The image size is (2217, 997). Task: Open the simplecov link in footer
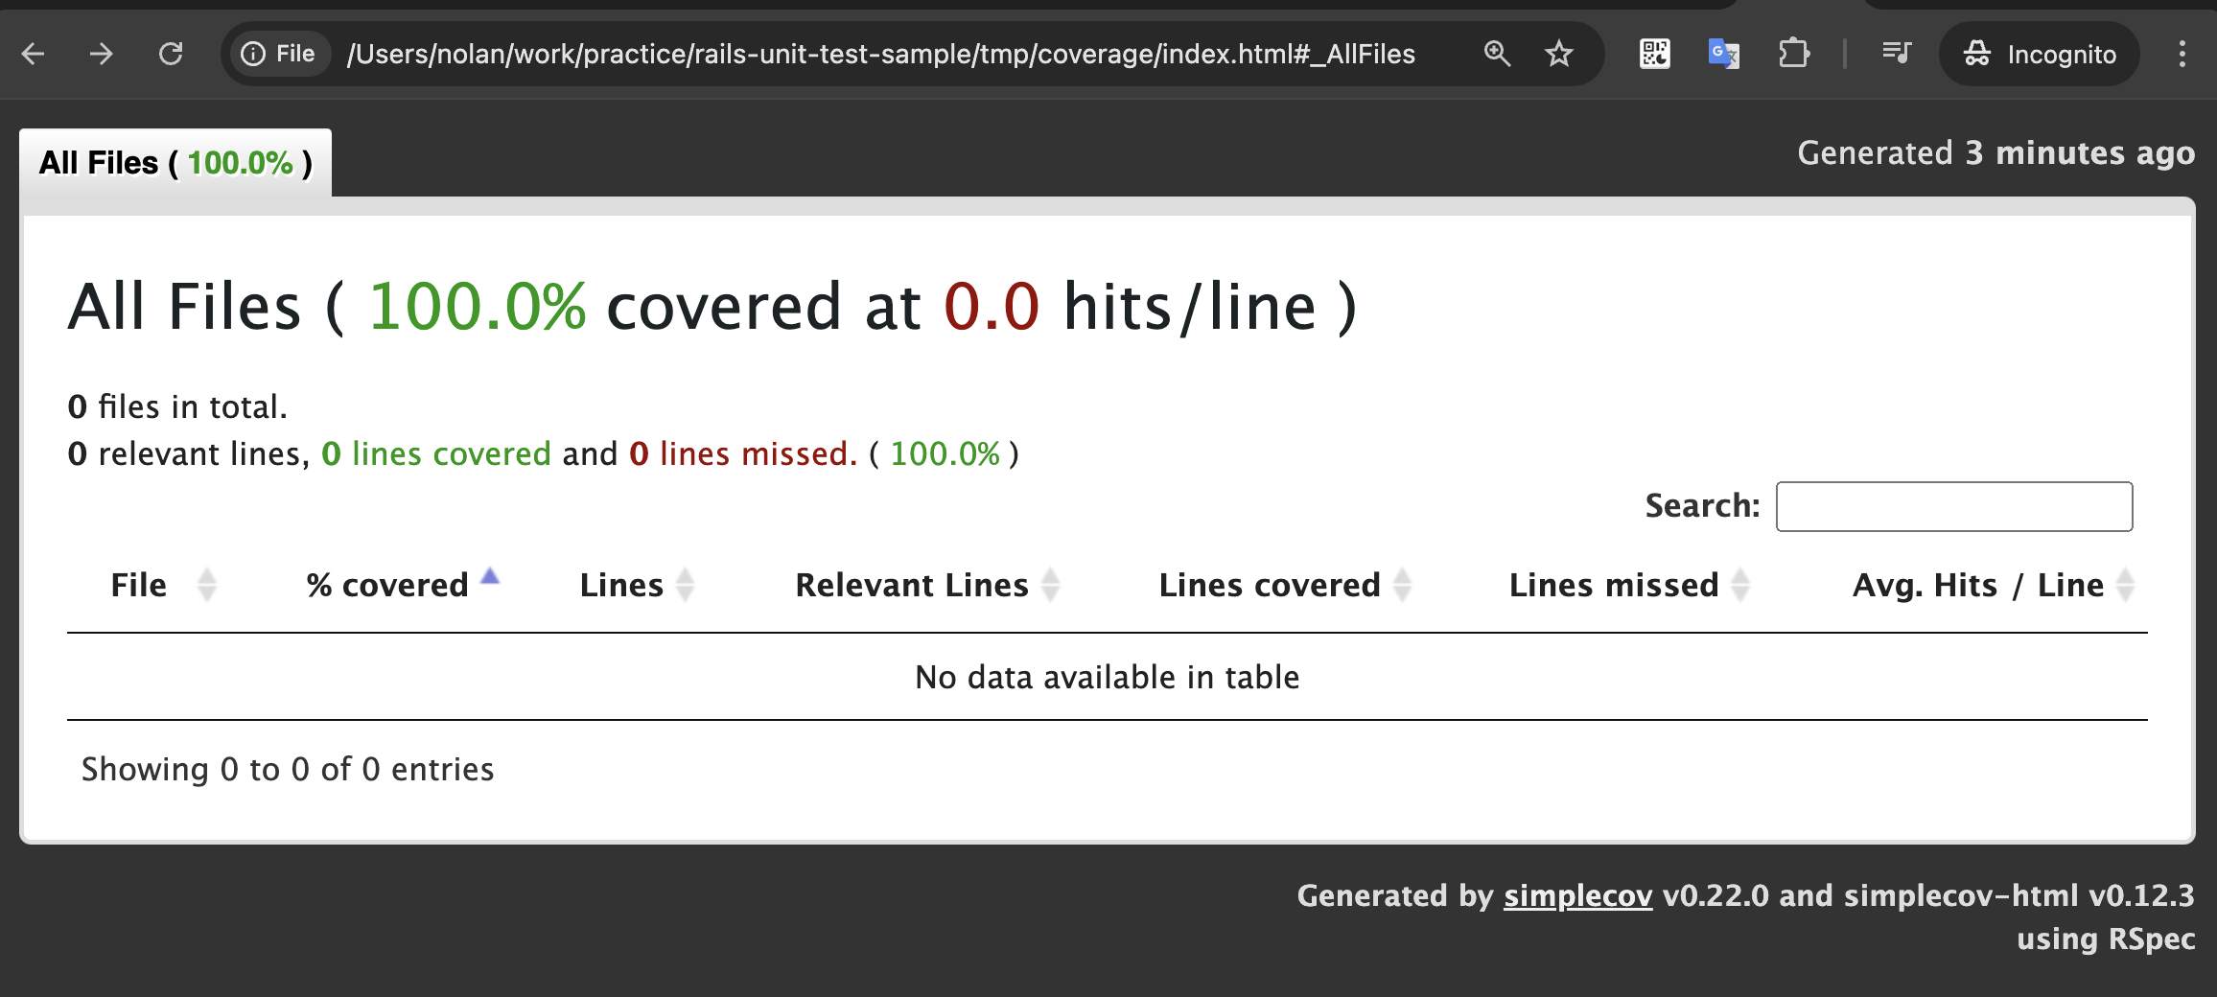(1577, 895)
